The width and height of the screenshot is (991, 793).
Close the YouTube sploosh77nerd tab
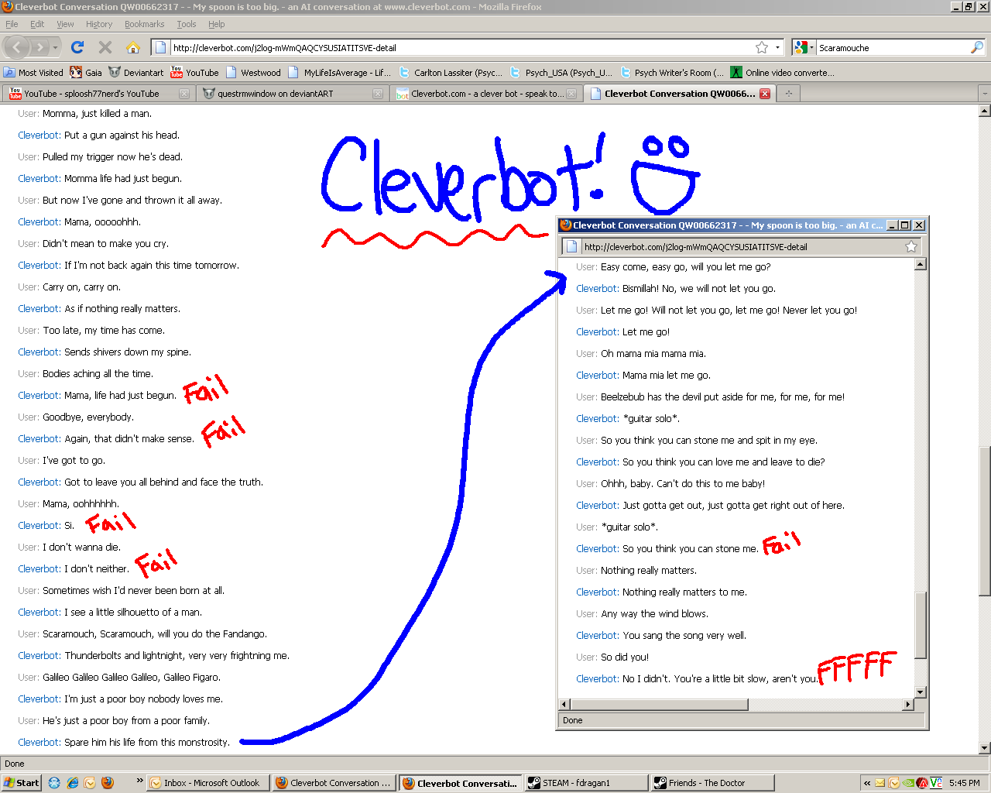pyautogui.click(x=184, y=94)
